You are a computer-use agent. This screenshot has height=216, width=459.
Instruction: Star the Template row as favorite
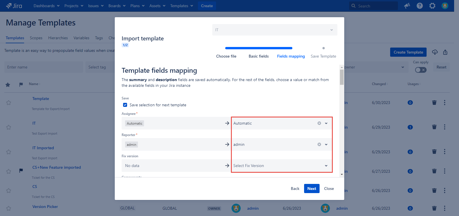(x=9, y=103)
